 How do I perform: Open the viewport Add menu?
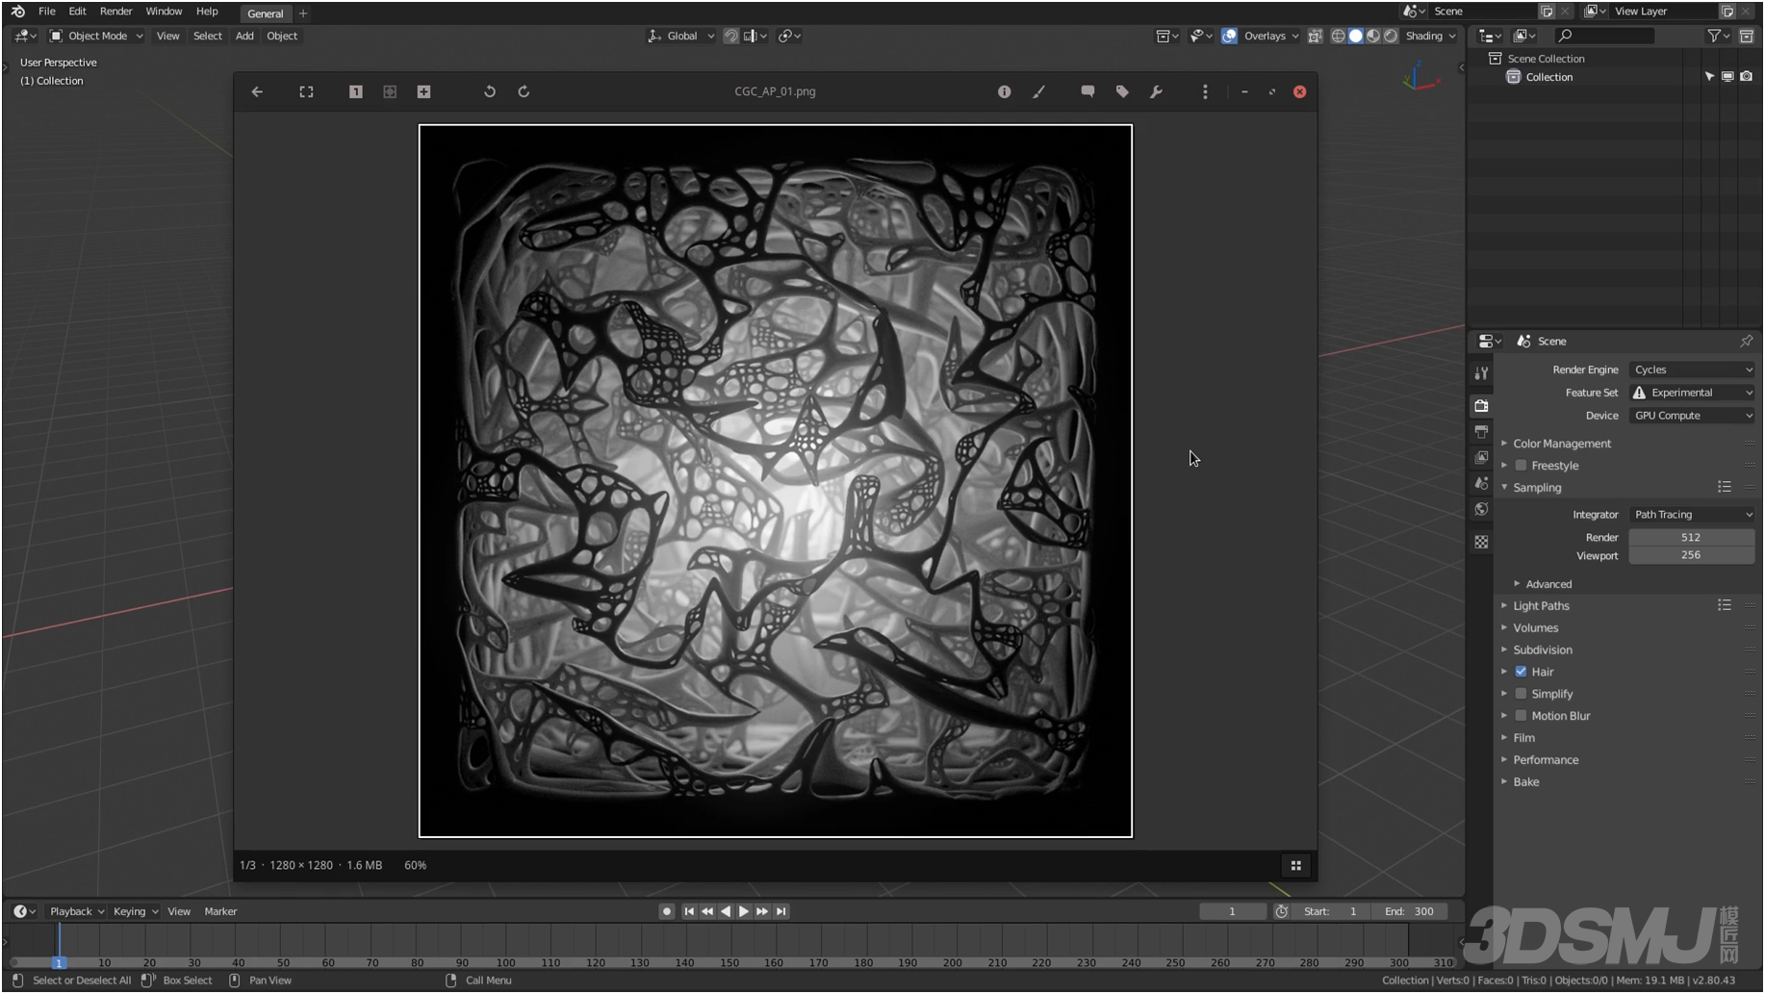244,37
